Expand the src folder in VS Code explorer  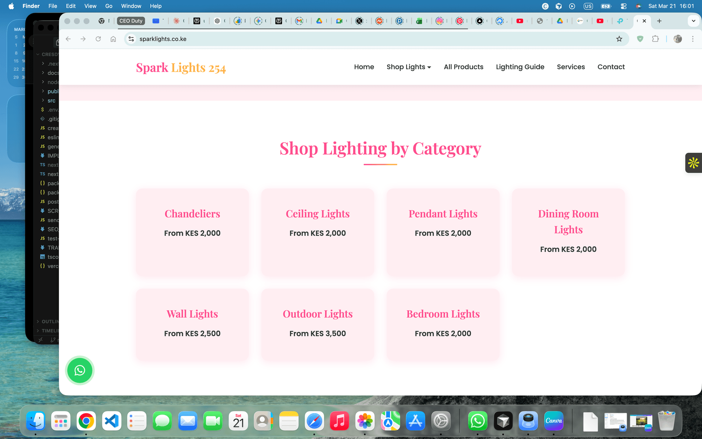(x=51, y=101)
